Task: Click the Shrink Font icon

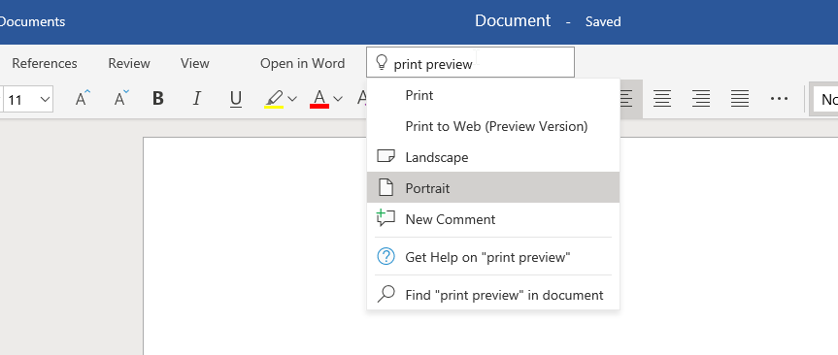Action: [x=121, y=99]
